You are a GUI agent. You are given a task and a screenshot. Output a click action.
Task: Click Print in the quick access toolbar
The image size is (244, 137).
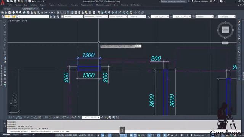(30, 1)
